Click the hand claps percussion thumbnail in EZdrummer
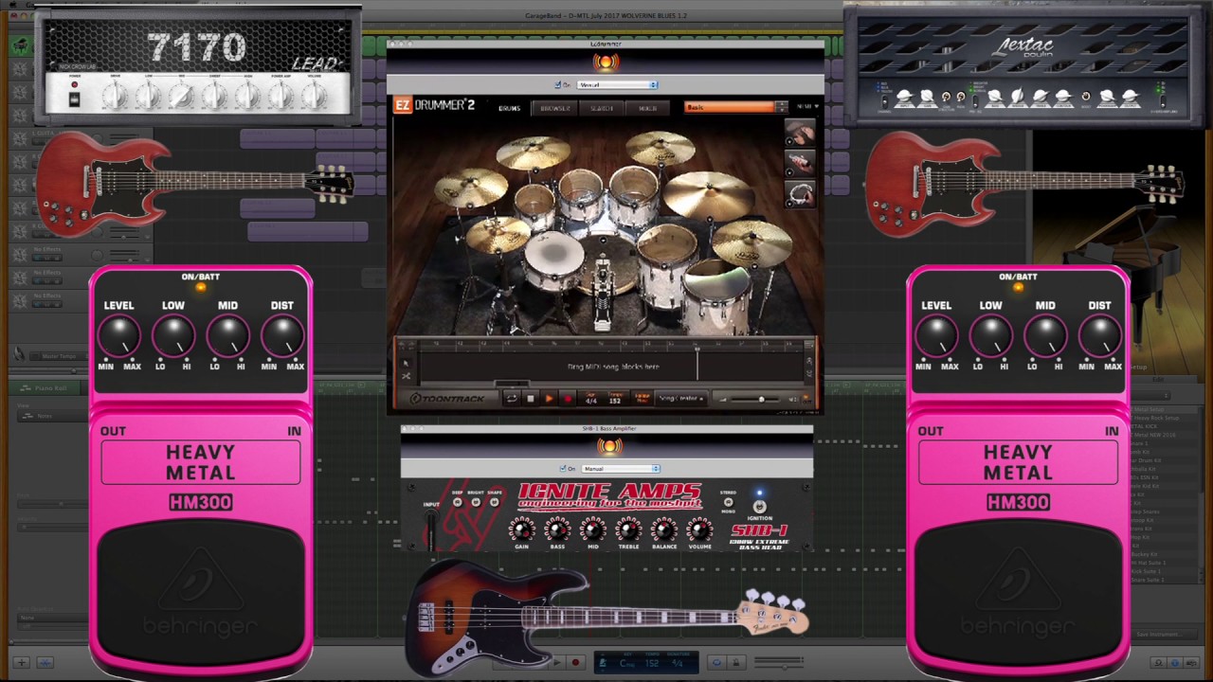This screenshot has width=1213, height=682. pyautogui.click(x=801, y=135)
